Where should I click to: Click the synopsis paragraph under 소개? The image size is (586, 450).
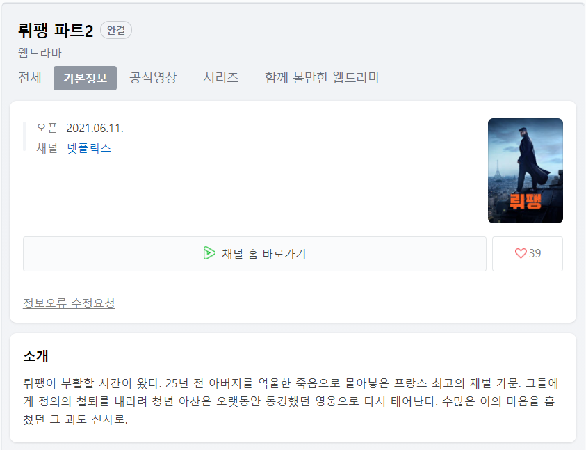point(290,401)
